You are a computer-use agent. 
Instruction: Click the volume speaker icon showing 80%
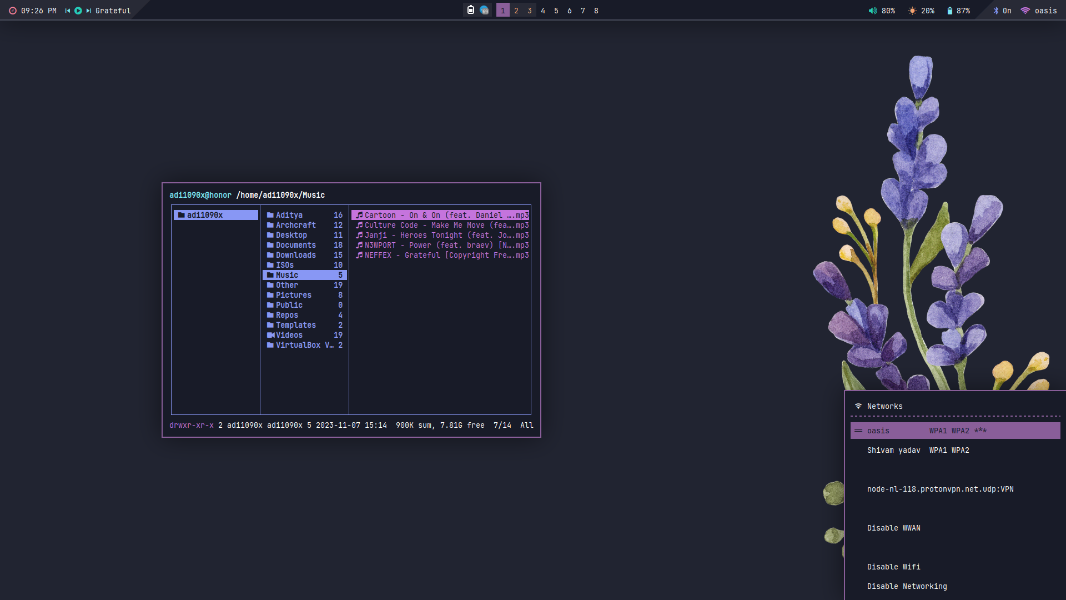click(x=873, y=11)
